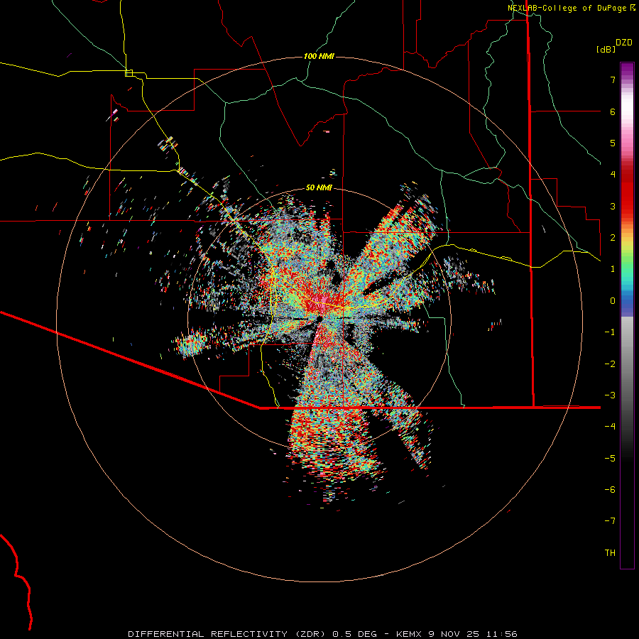Click the ZDR color scale bar
Viewport: 639px width, 639px height.
[x=627, y=315]
